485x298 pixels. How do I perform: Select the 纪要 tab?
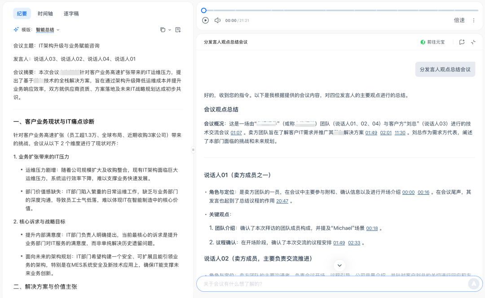tap(22, 13)
